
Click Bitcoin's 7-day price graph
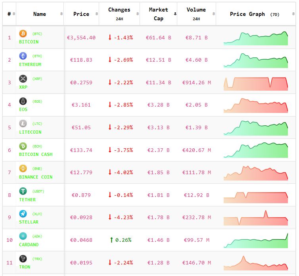255,38
